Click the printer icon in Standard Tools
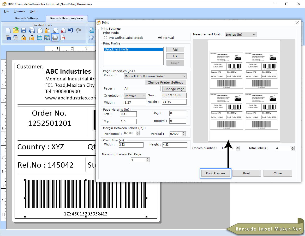Image resolution: width=305 pixels, height=236 pixels. [55, 37]
